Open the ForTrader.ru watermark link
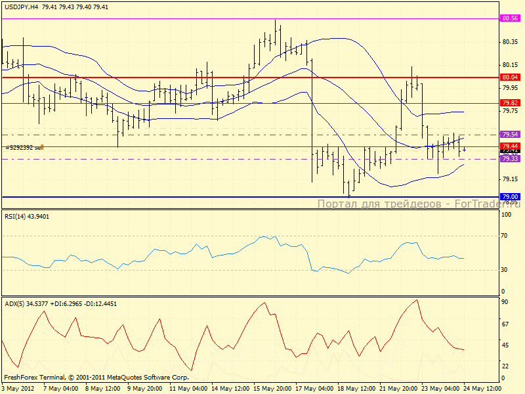 click(418, 204)
